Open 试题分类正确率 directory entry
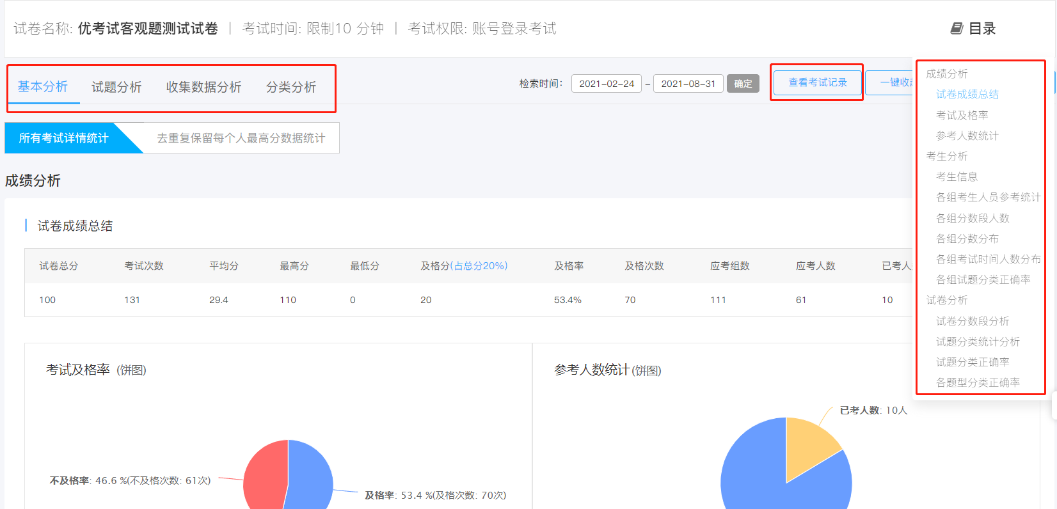 pyautogui.click(x=973, y=362)
